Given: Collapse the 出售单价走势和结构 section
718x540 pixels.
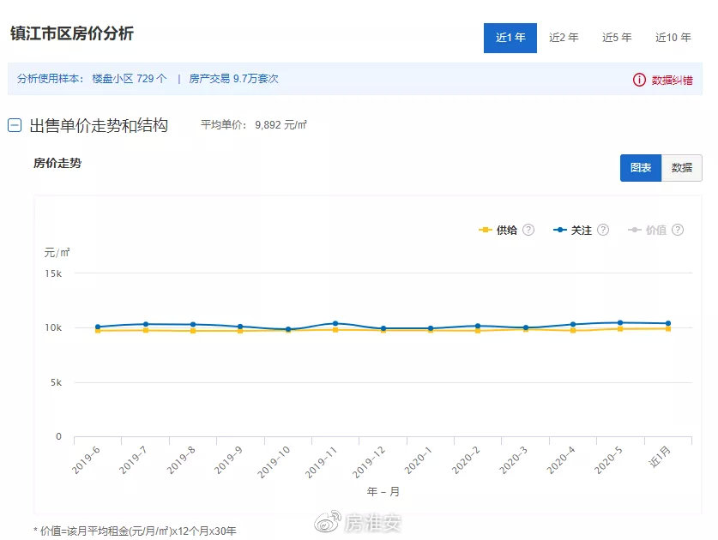Looking at the screenshot, I should coord(15,125).
